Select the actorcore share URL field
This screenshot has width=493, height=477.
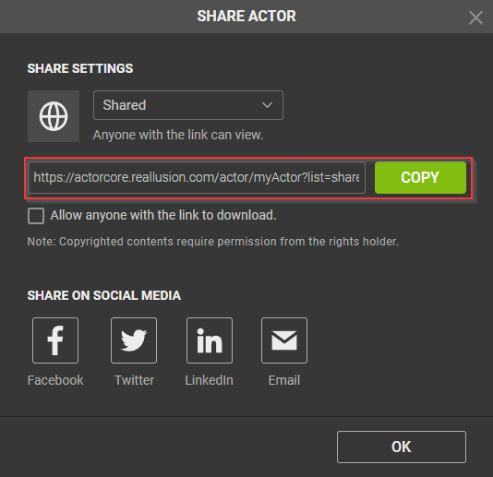197,177
